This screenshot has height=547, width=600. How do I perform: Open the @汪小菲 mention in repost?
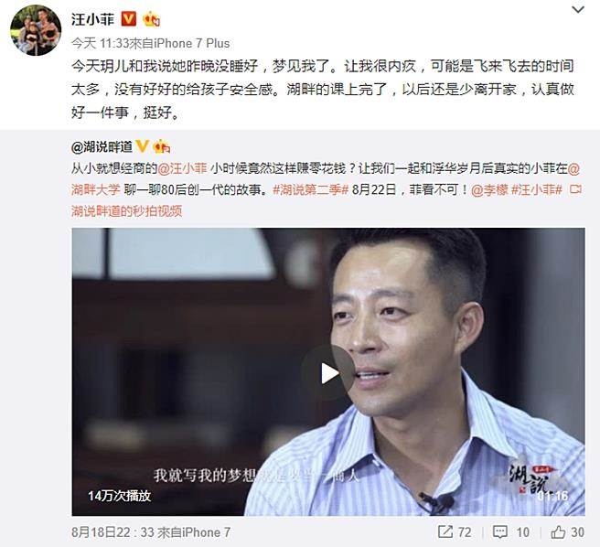point(183,168)
